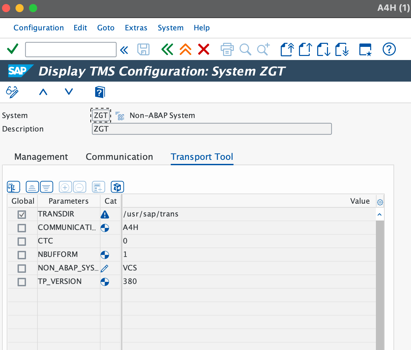The width and height of the screenshot is (411, 350).
Task: Click the new session window-with-star icon
Action: pos(365,50)
